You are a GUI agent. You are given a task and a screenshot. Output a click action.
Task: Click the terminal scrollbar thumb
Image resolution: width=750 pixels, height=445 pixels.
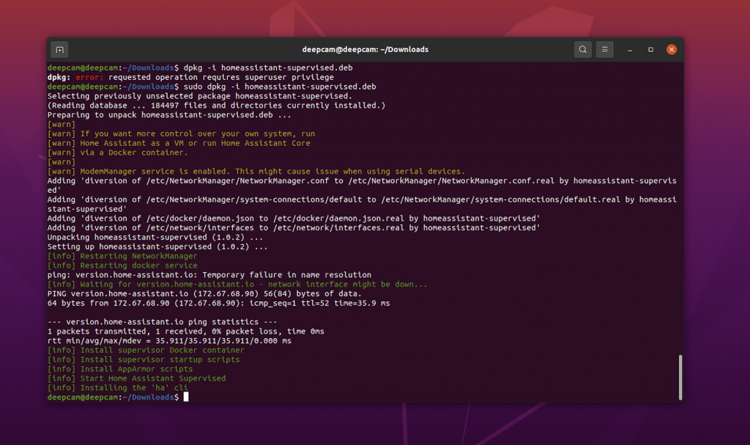click(x=680, y=378)
